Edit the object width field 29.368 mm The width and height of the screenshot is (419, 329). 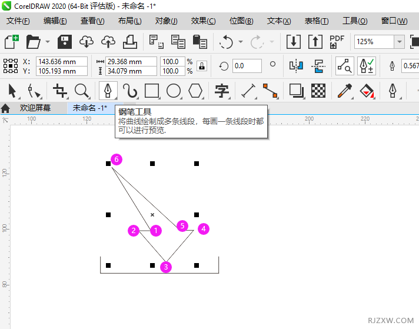[131, 61]
